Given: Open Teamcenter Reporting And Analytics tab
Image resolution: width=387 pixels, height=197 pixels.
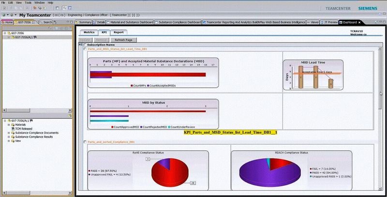Looking at the screenshot, I should [x=254, y=22].
